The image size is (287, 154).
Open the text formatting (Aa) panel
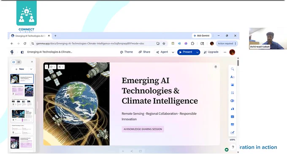[232, 77]
